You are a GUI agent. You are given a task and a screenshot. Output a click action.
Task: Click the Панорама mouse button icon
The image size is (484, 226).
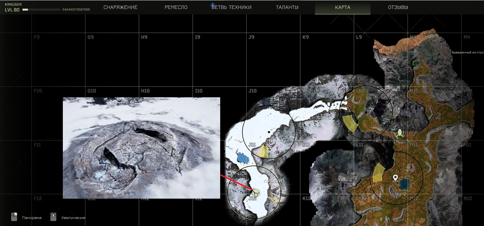pyautogui.click(x=14, y=217)
